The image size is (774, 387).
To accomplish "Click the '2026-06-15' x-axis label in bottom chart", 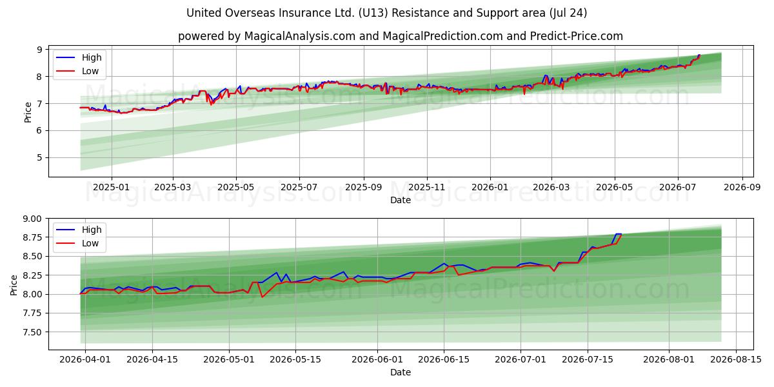I will coord(444,361).
